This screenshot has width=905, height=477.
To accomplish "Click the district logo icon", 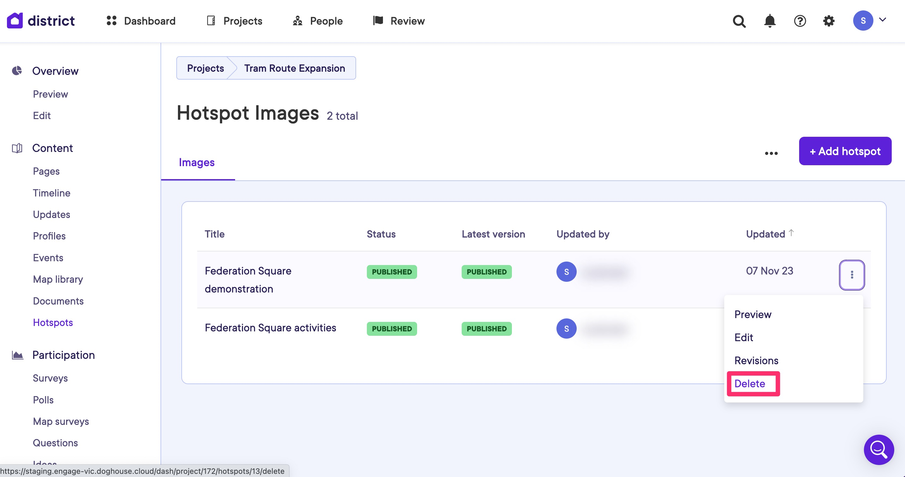I will [15, 21].
